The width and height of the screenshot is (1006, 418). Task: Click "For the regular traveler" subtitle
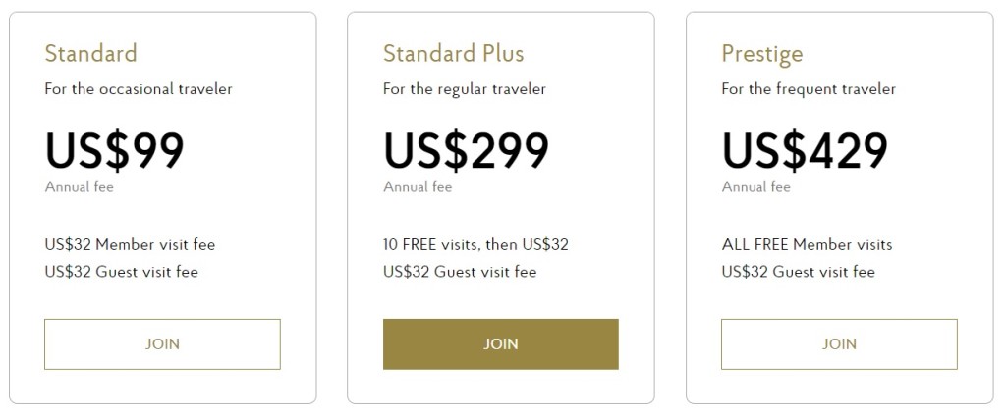[464, 89]
